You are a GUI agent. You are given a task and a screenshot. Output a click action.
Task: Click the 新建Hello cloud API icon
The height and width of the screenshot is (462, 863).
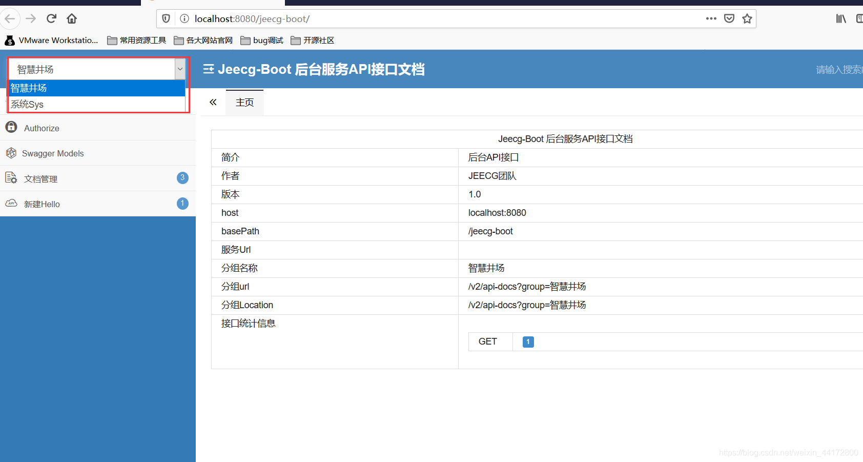point(11,204)
